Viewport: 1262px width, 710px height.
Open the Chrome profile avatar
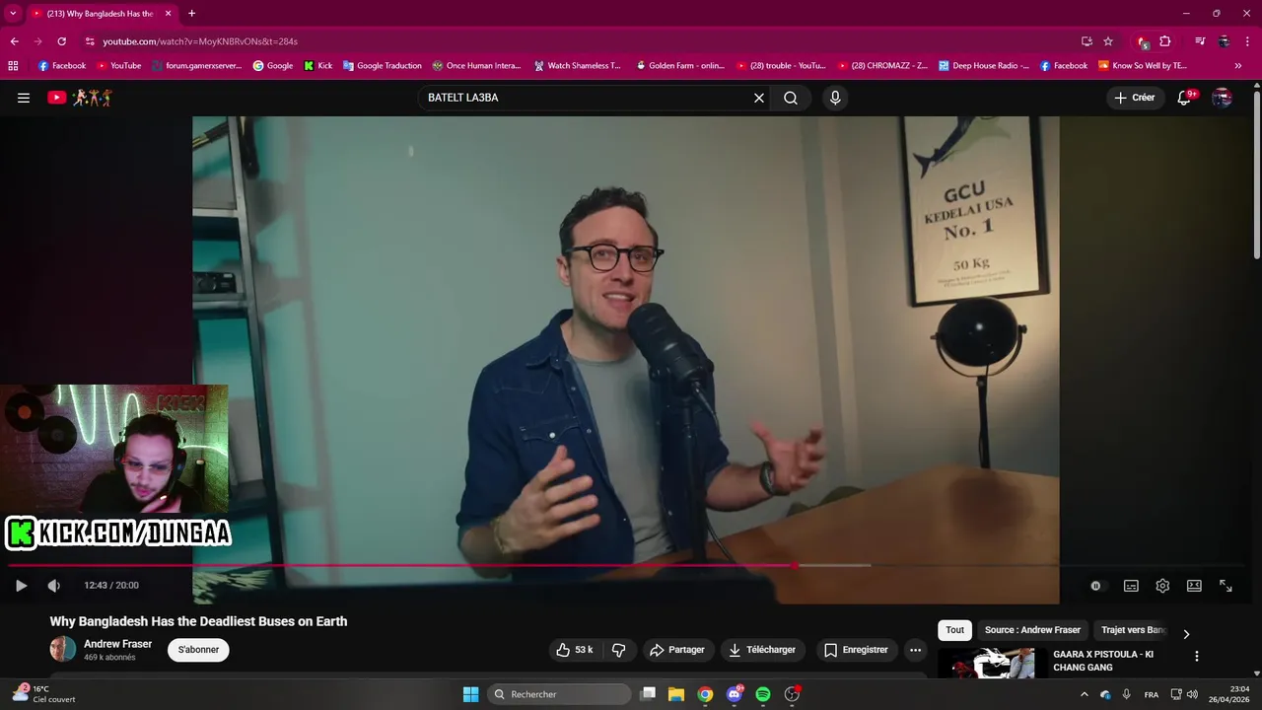point(1224,41)
